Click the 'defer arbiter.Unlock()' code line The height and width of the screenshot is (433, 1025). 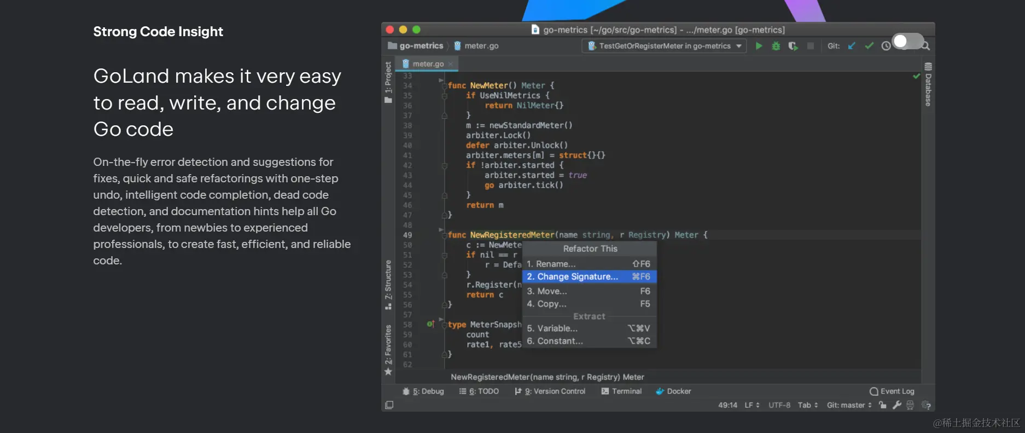(517, 146)
